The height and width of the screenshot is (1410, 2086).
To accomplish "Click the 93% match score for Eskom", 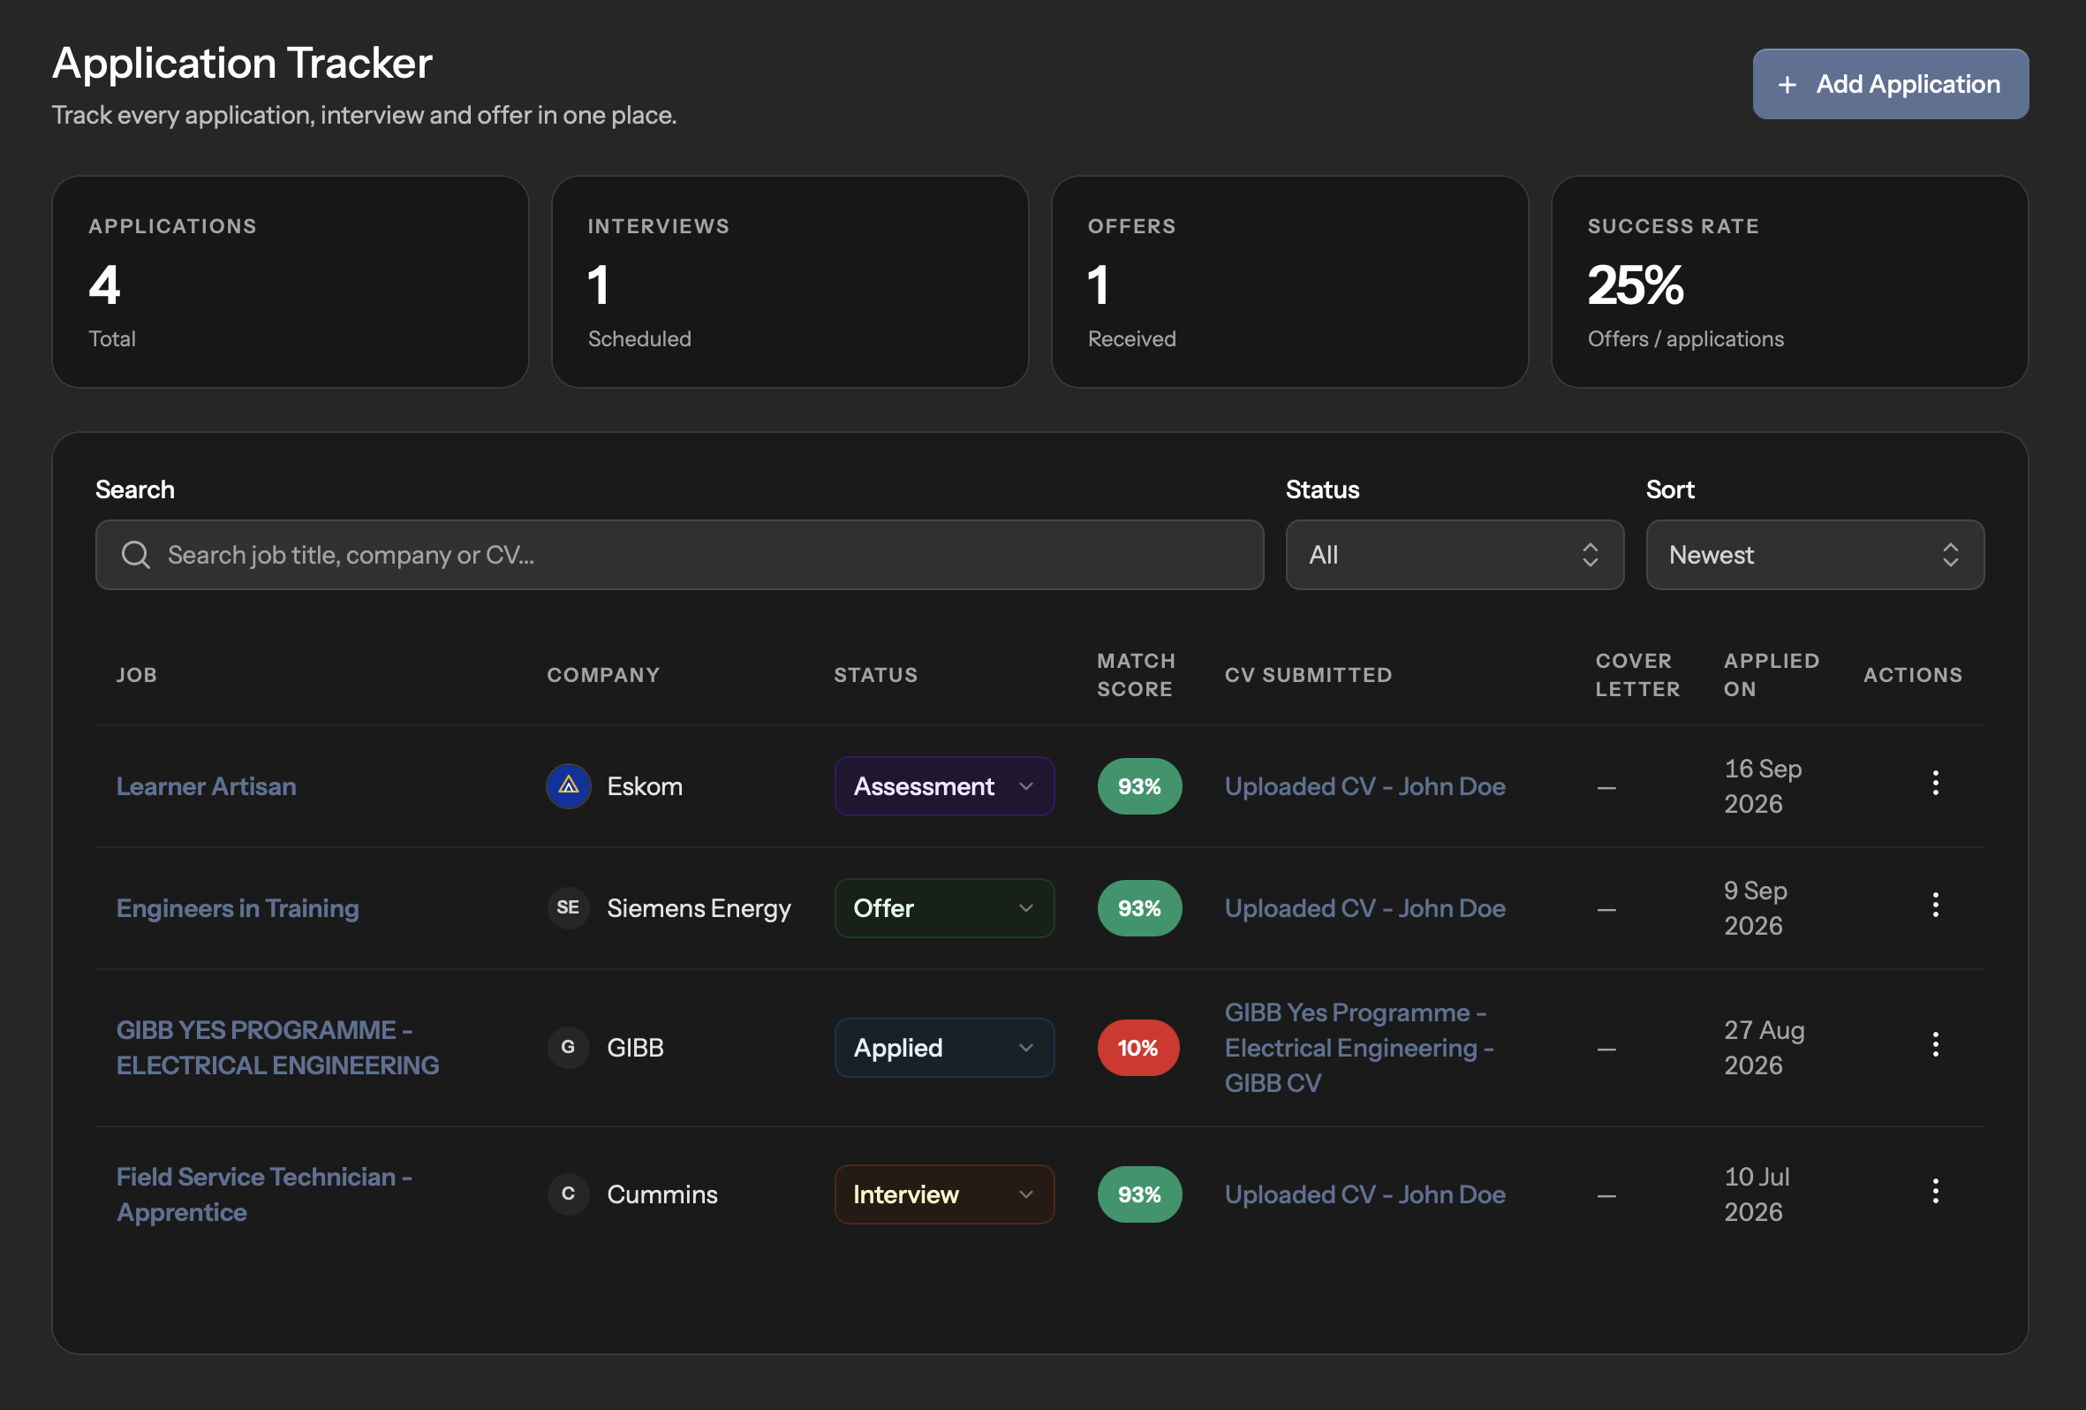I will [1139, 785].
